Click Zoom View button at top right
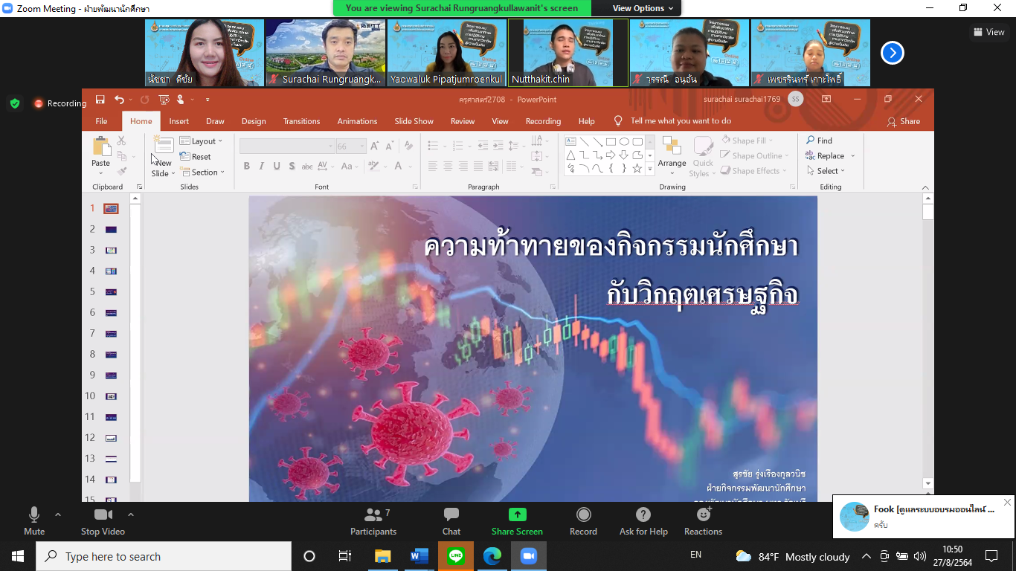1016x571 pixels. click(x=989, y=32)
